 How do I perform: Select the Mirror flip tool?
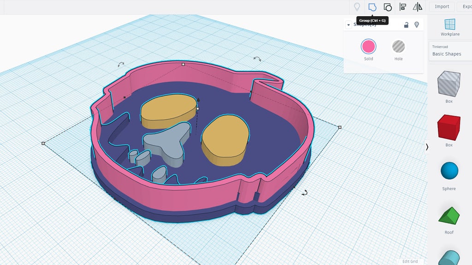click(418, 7)
